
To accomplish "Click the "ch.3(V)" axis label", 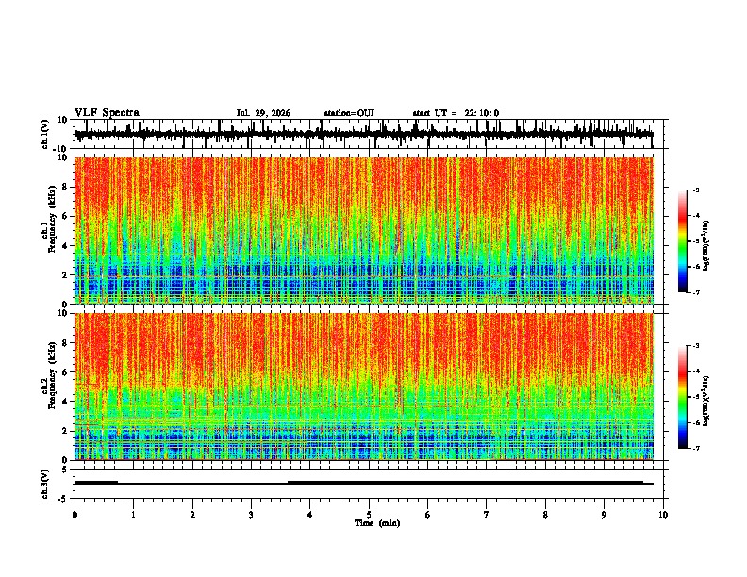I will coord(45,484).
